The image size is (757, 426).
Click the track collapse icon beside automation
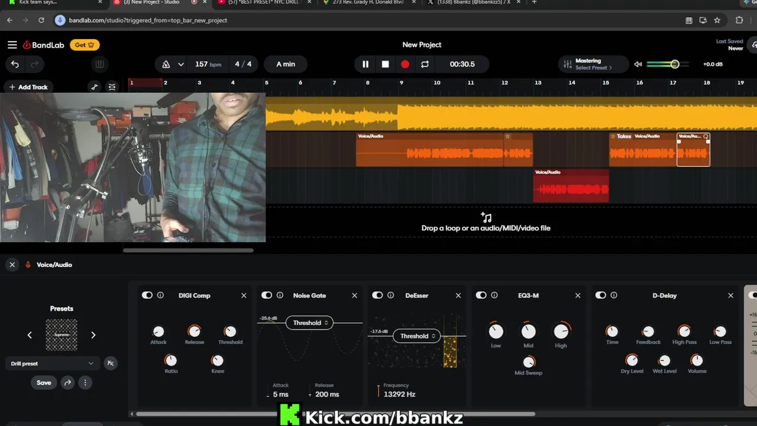(112, 87)
